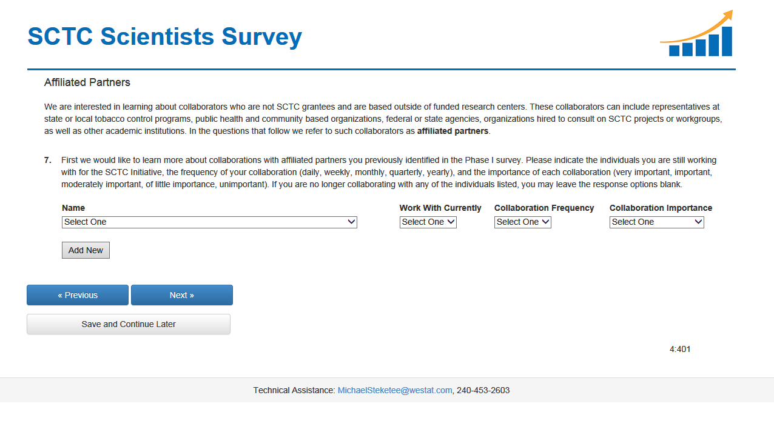
Task: Open the Collaboration Frequency dropdown
Action: coord(522,222)
